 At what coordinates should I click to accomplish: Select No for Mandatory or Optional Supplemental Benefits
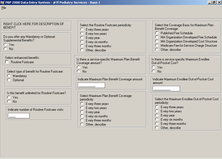pyautogui.click(x=5, y=49)
